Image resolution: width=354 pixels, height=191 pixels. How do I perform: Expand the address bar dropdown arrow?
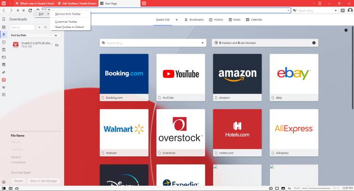289,10
